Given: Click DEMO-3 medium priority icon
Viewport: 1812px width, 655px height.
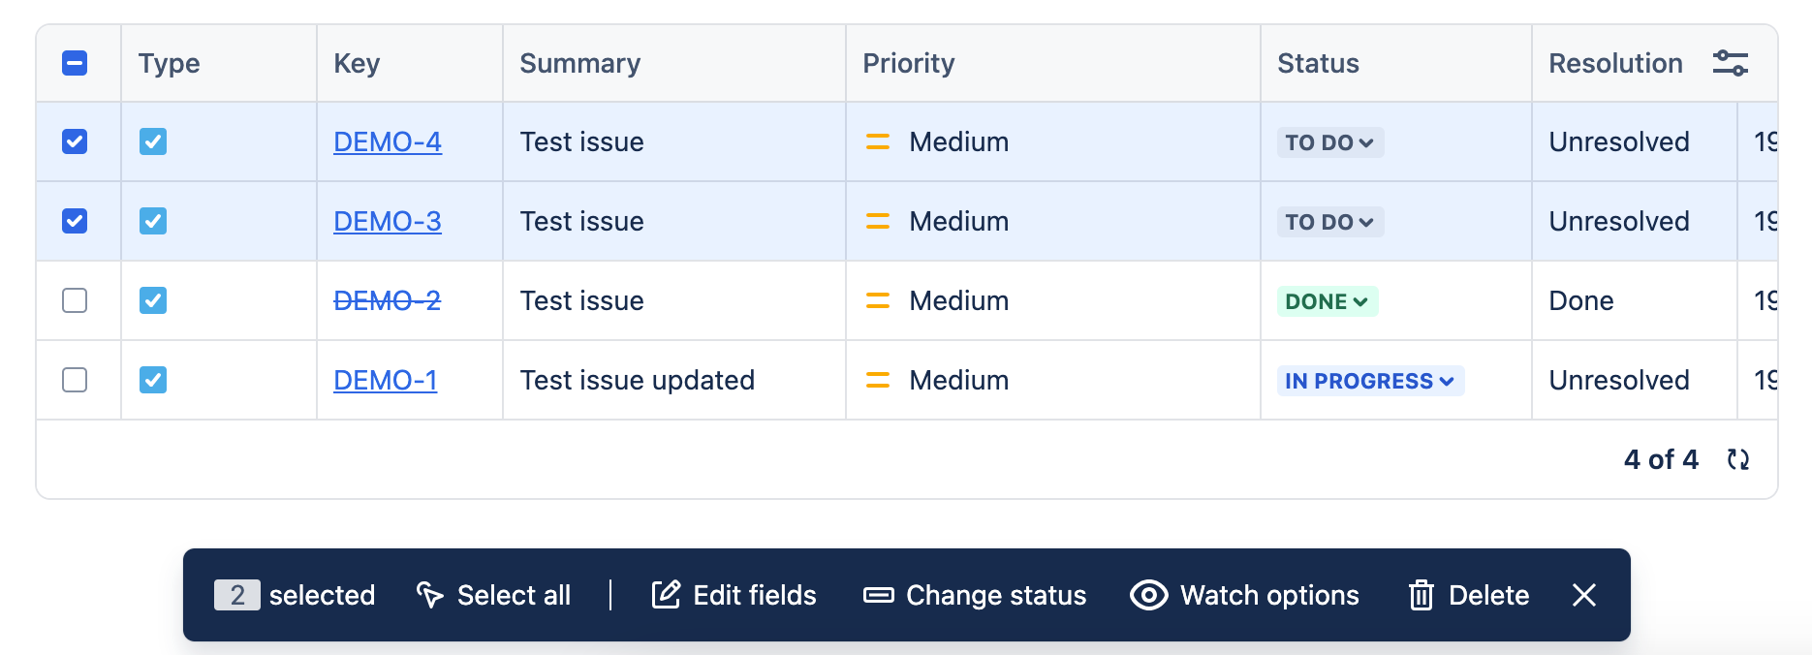Looking at the screenshot, I should click(877, 222).
